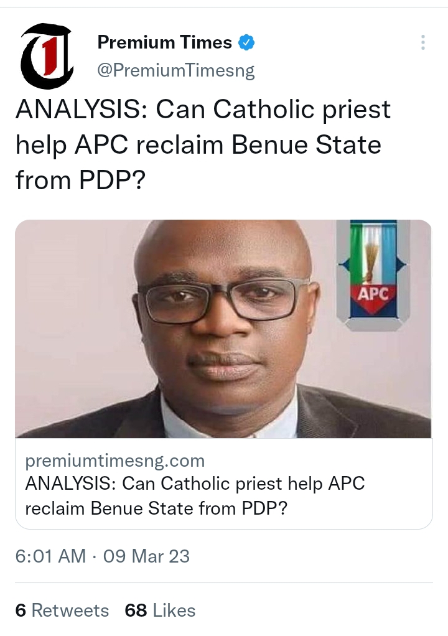Click the 09 Mar 23 date
The image size is (448, 636).
pyautogui.click(x=146, y=556)
